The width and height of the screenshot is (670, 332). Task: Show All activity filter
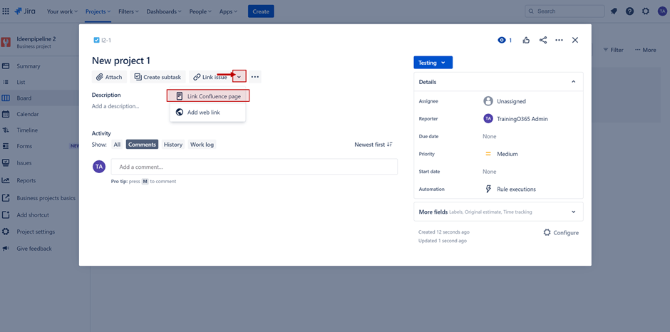click(x=117, y=145)
